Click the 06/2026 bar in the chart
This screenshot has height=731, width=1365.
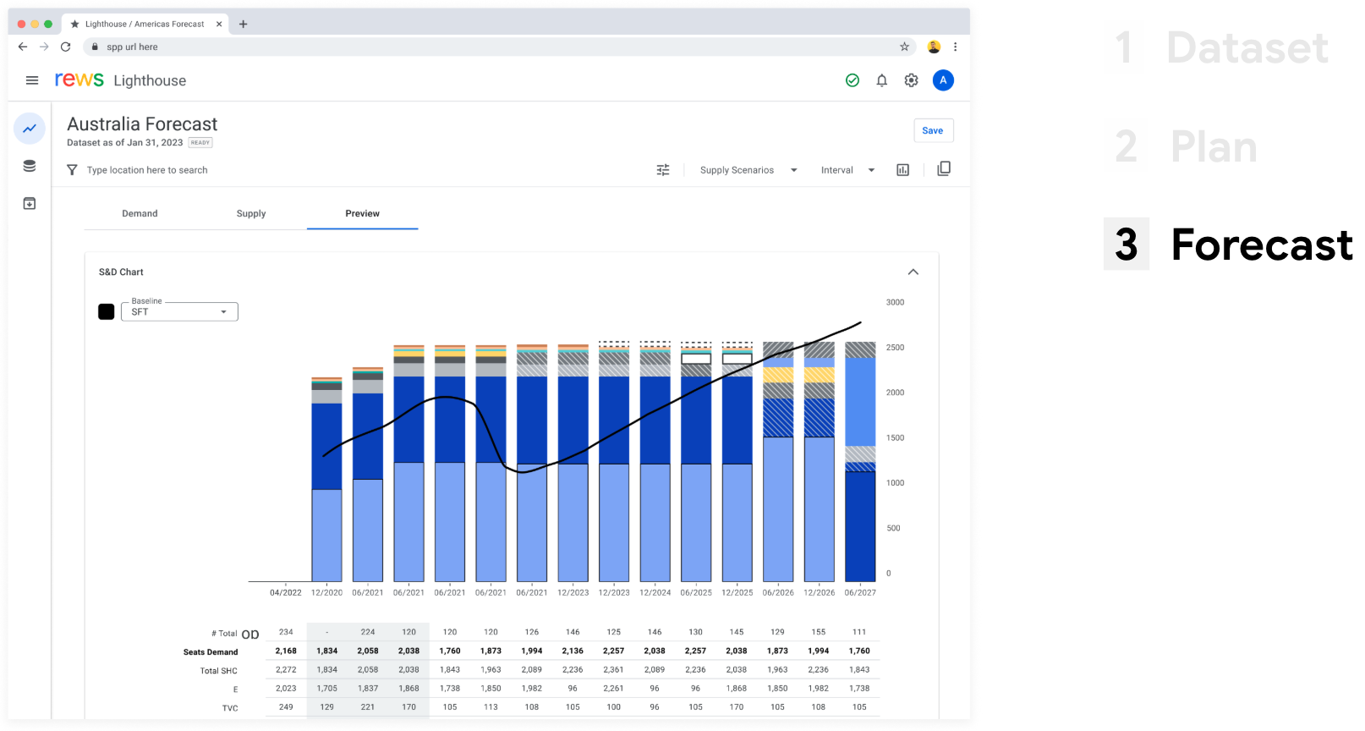coord(778,461)
